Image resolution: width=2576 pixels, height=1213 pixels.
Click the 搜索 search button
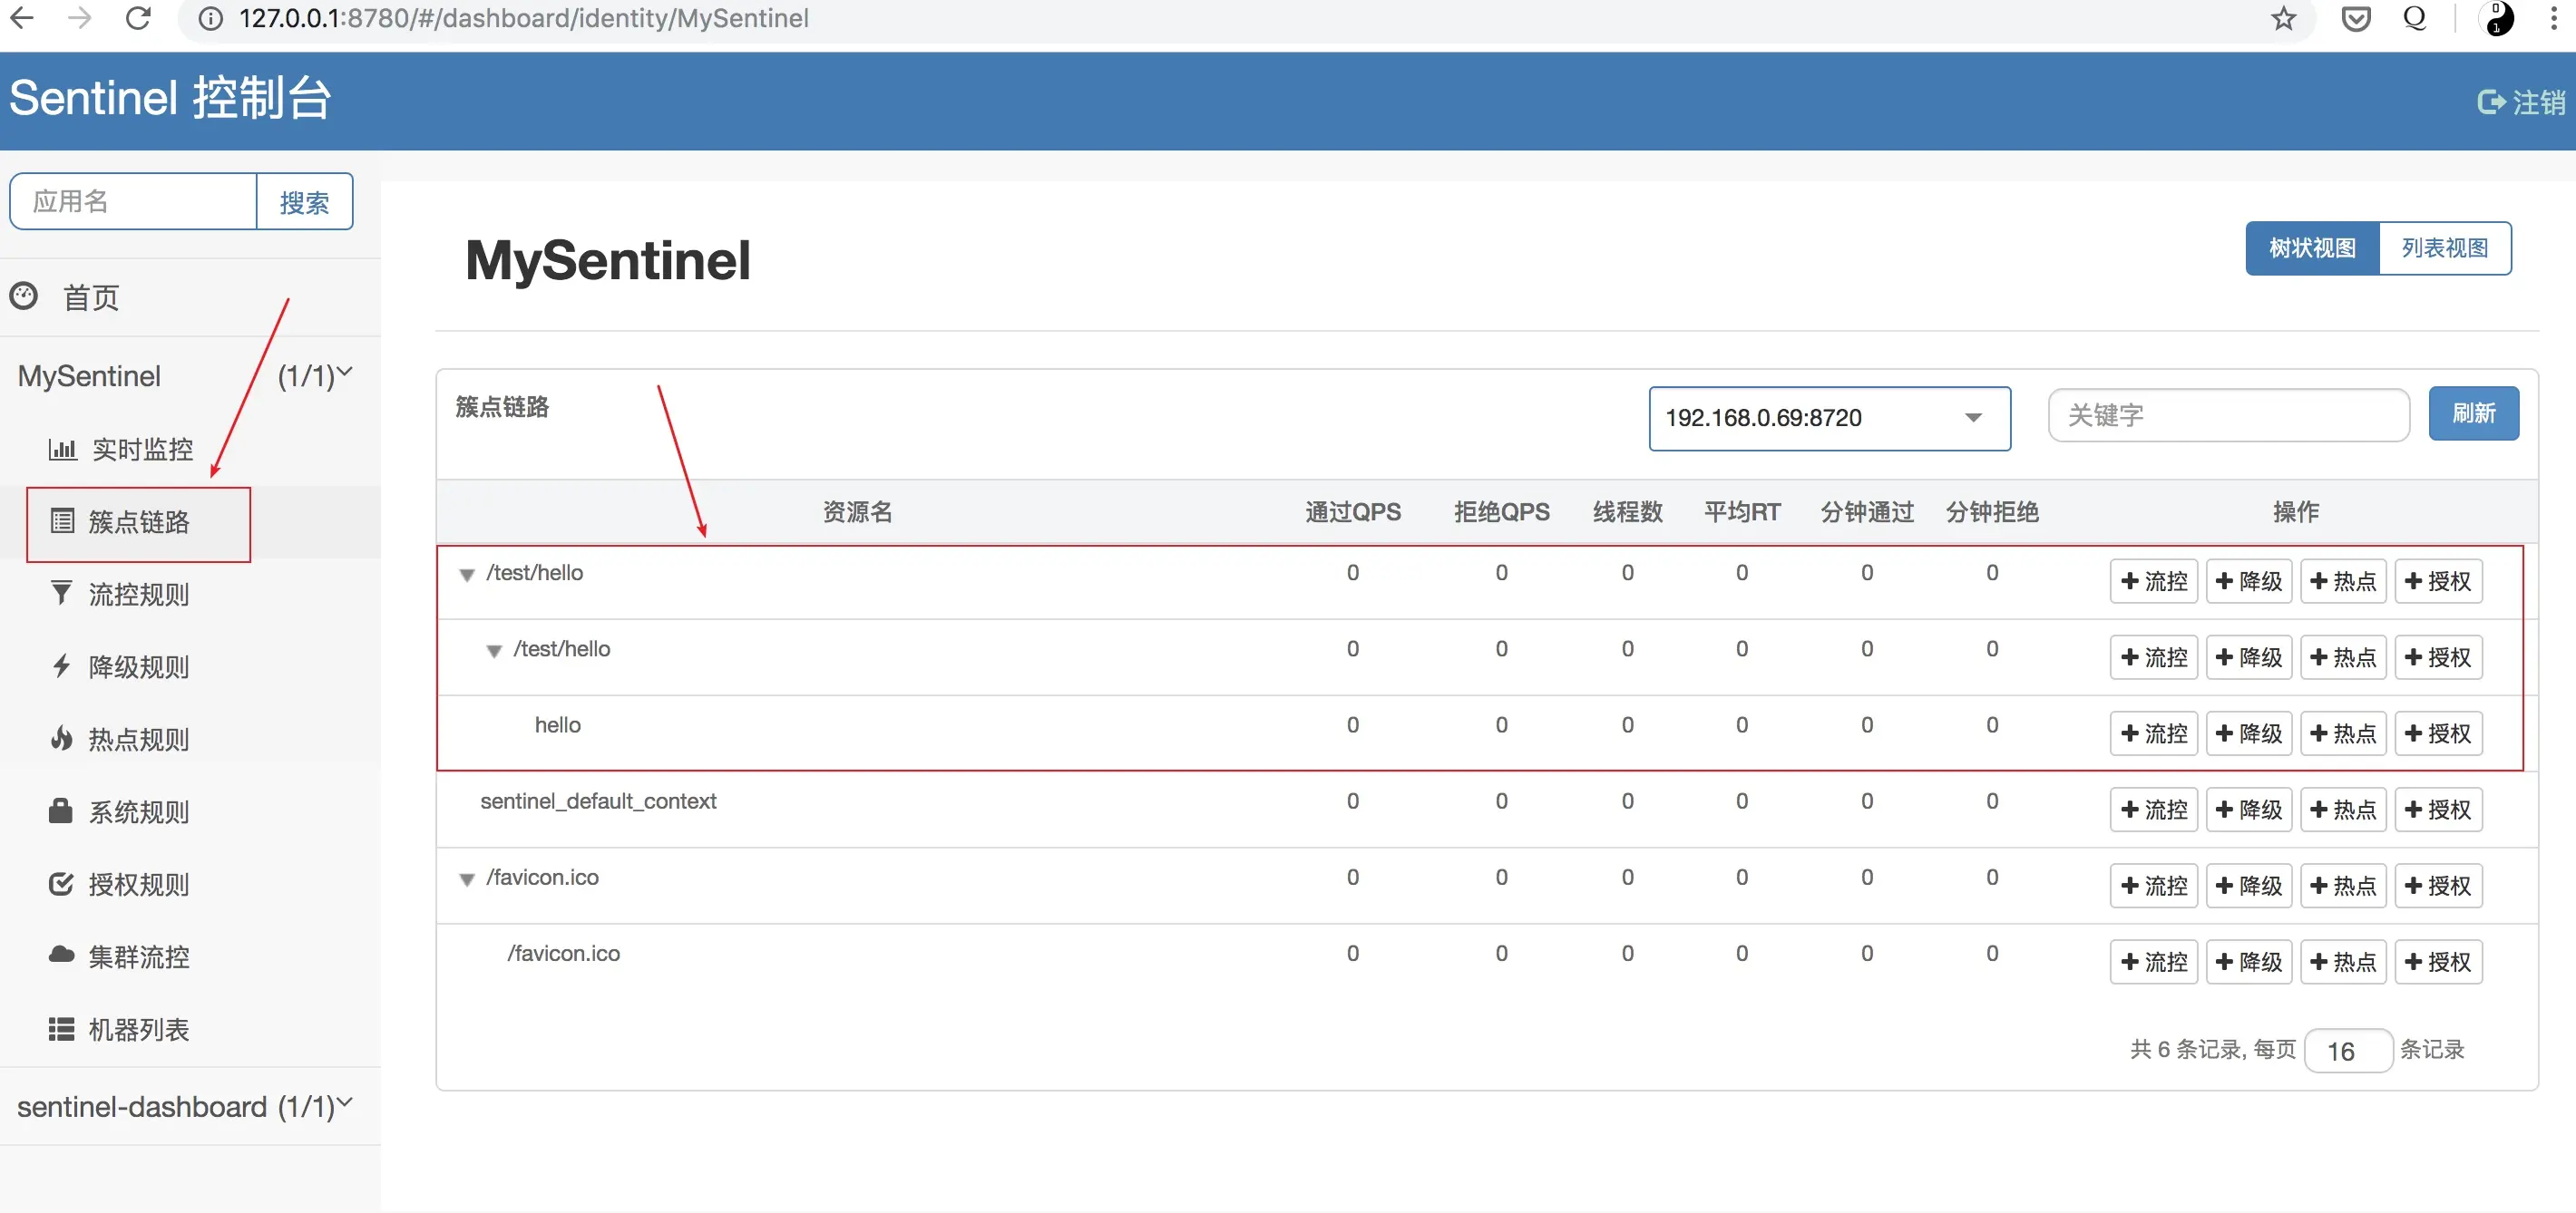pos(304,202)
